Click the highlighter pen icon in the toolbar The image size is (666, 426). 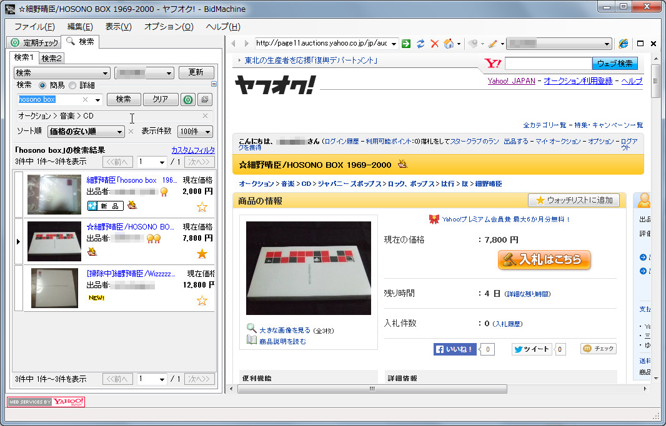pos(493,44)
